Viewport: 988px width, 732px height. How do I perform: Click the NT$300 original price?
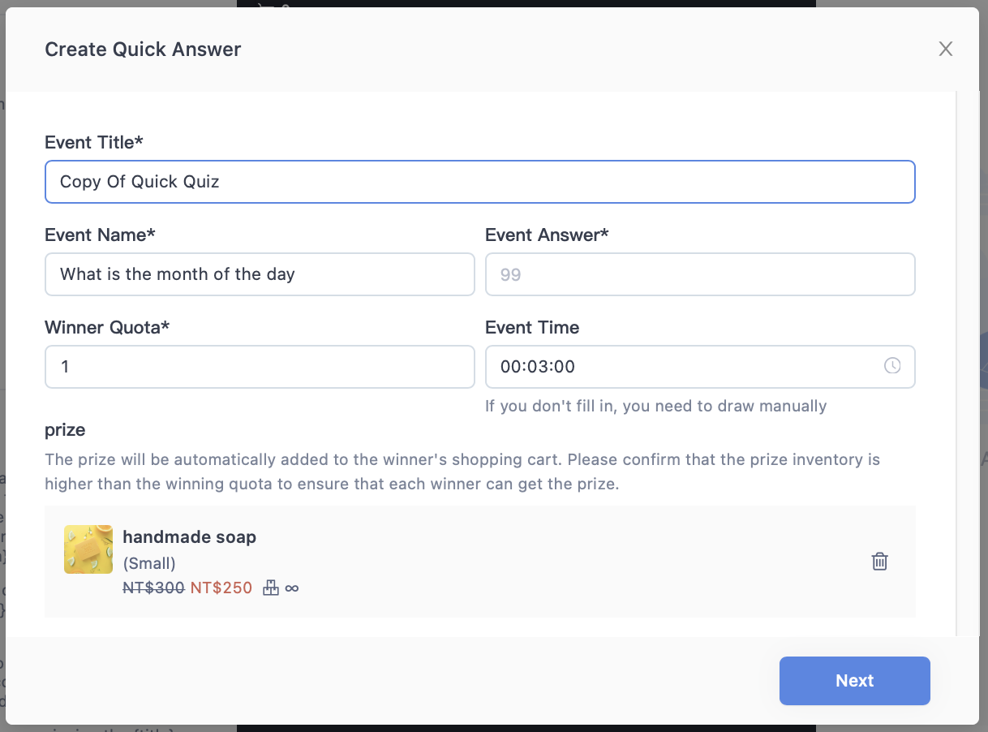153,588
